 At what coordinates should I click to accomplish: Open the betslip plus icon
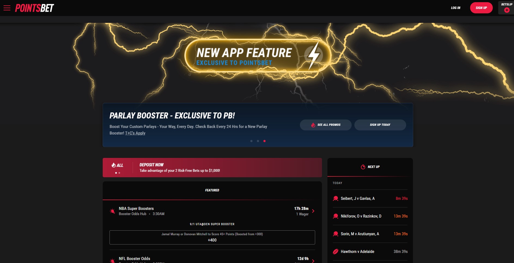pos(507,10)
